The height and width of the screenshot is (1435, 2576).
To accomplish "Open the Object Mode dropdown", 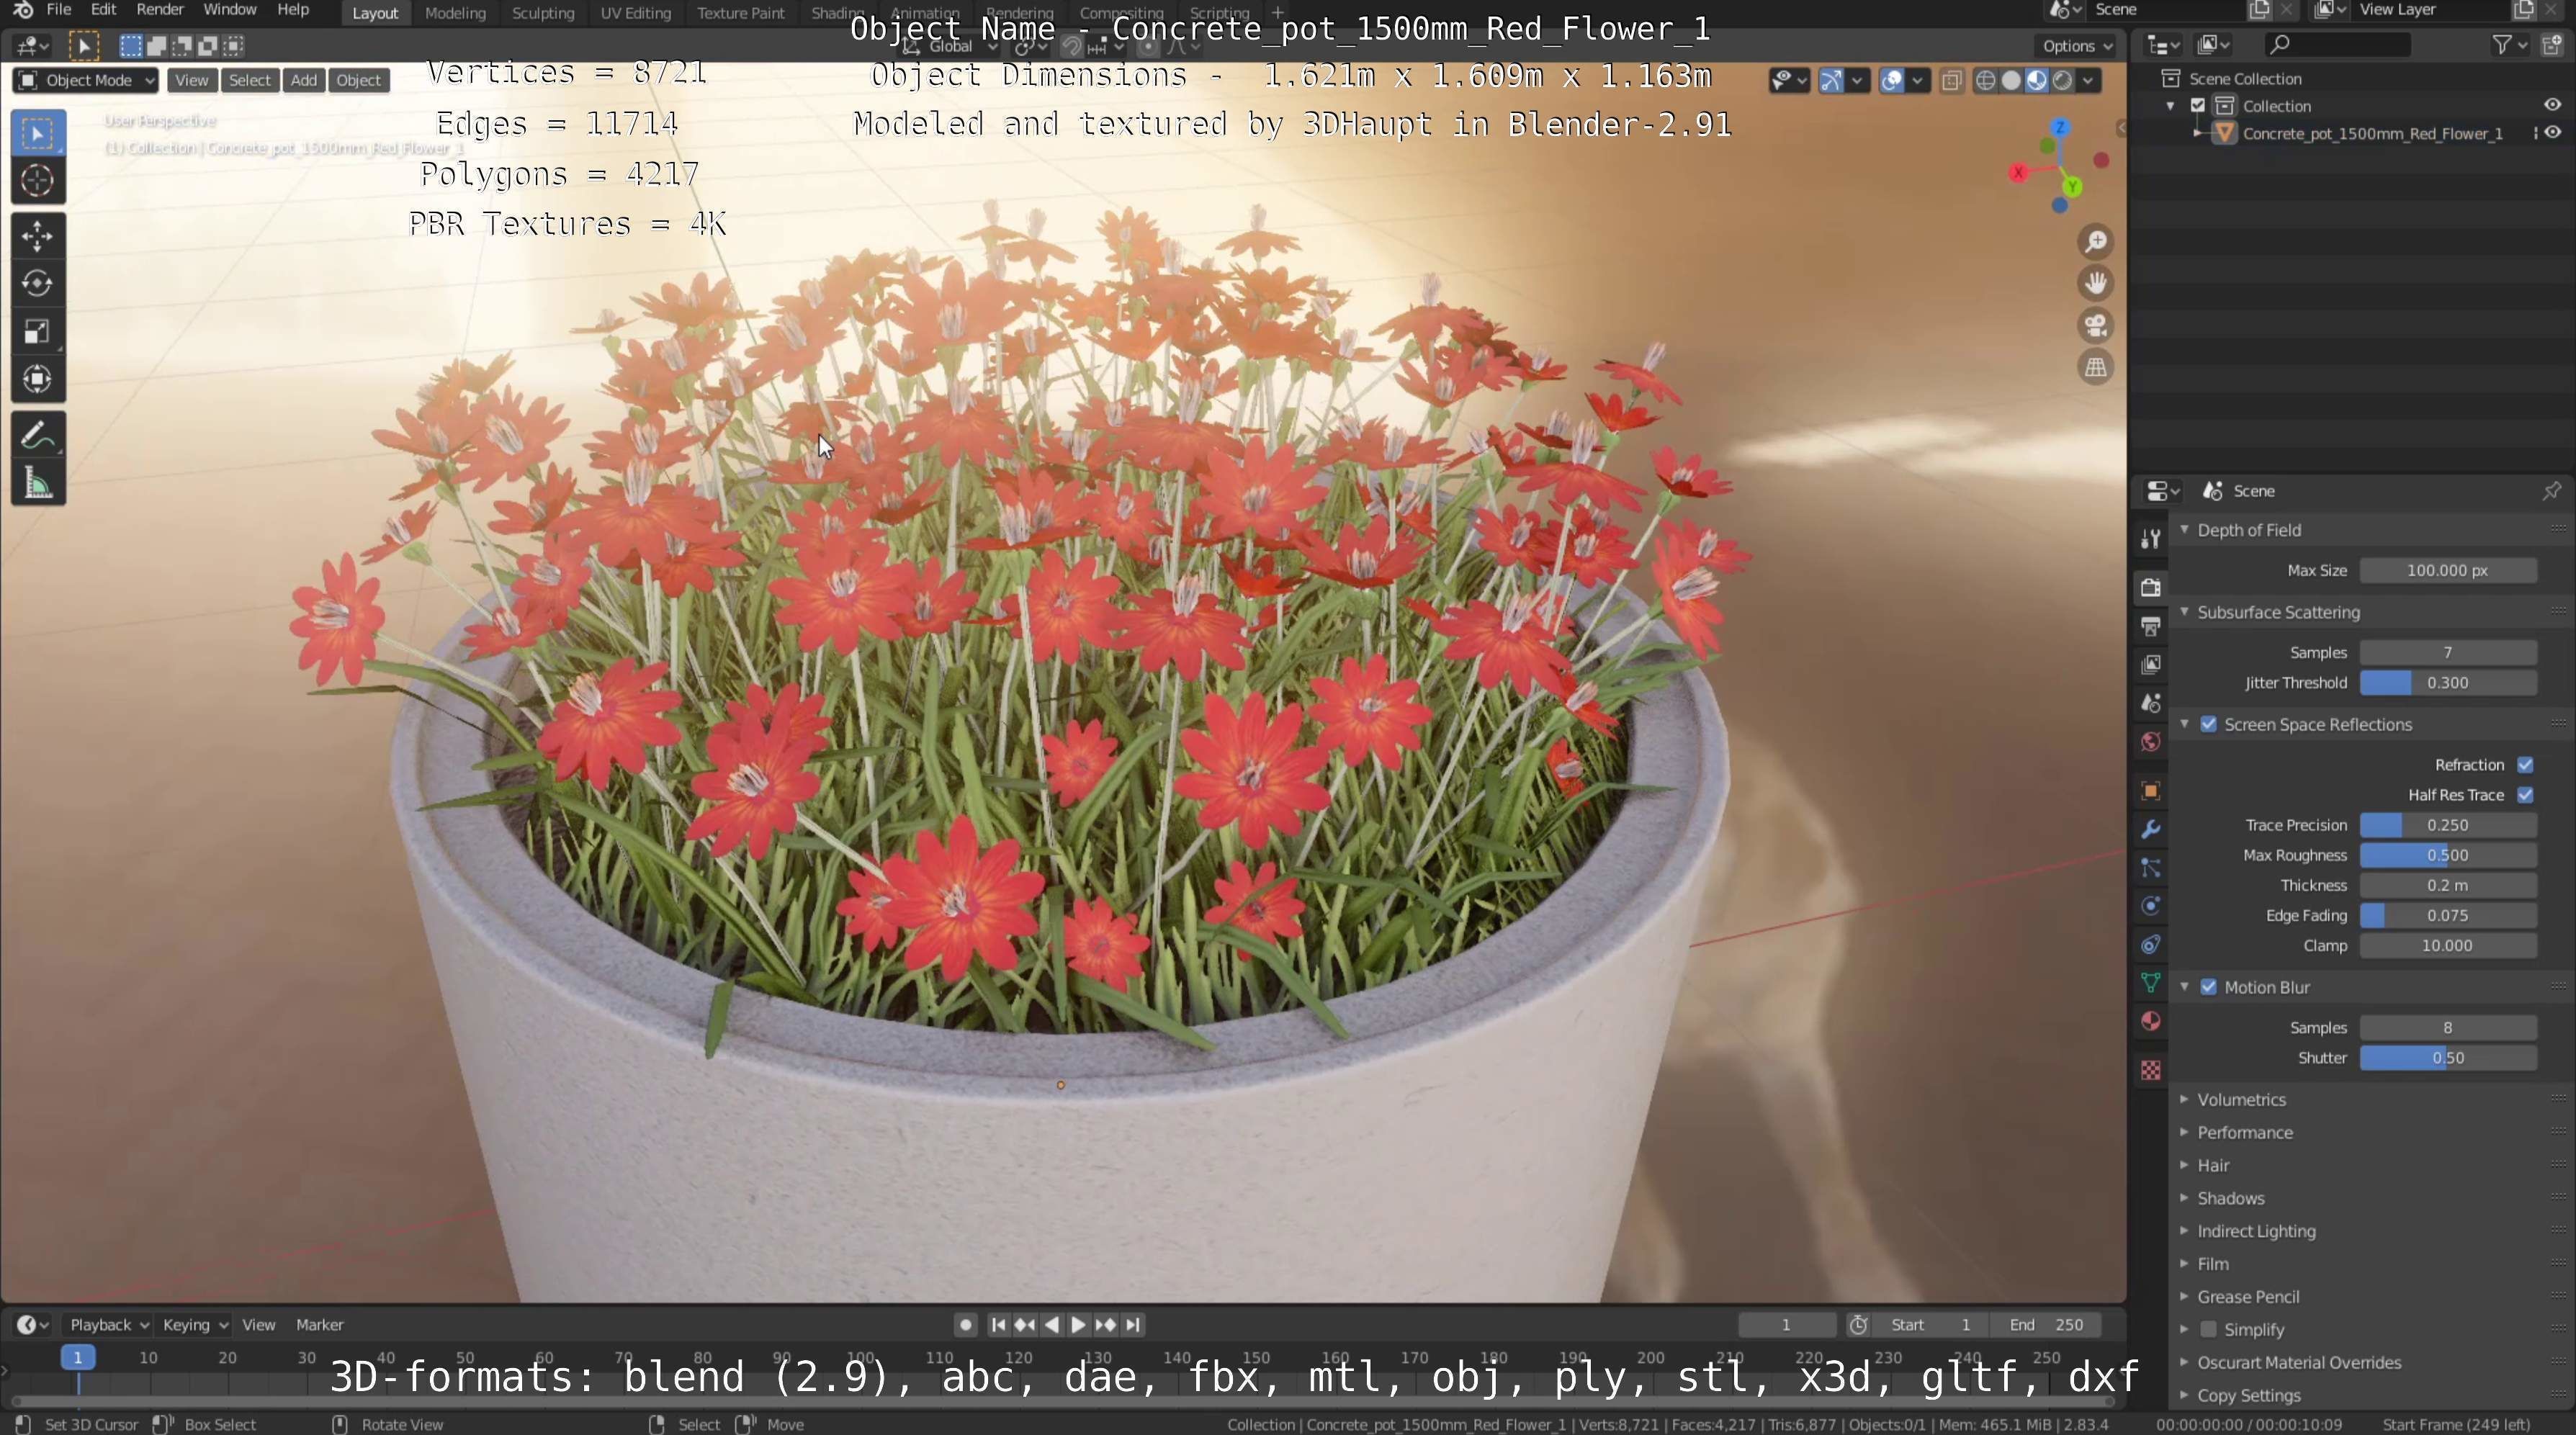I will (x=86, y=81).
